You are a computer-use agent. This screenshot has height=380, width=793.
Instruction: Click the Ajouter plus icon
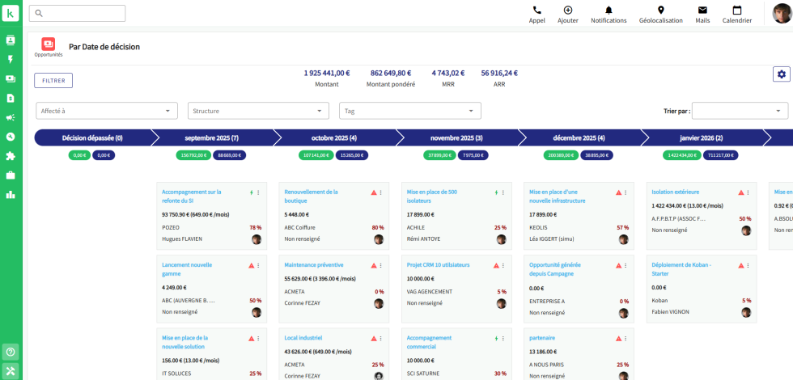click(568, 11)
